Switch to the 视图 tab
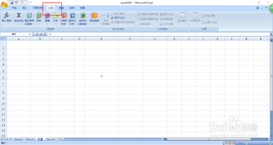This screenshot has width=273, height=145. [82, 8]
